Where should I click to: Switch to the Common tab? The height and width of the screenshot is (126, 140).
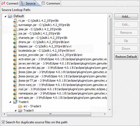tap(51, 3)
